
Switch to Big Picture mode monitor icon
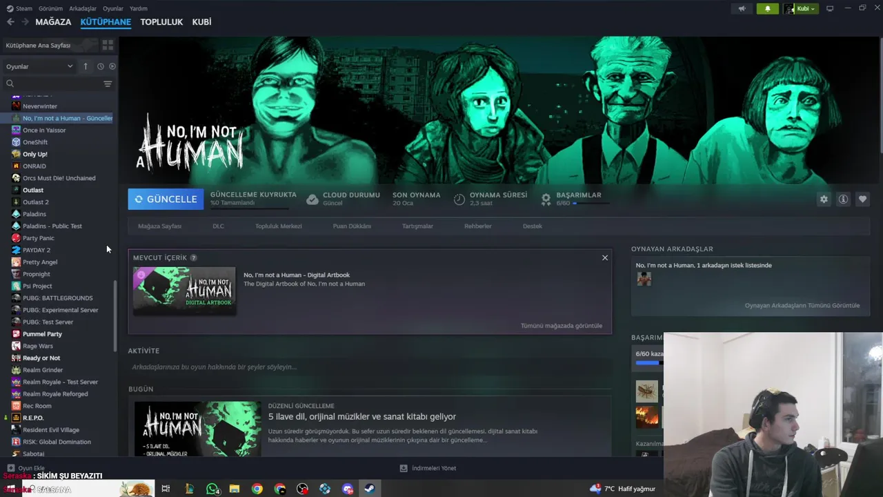tap(830, 8)
